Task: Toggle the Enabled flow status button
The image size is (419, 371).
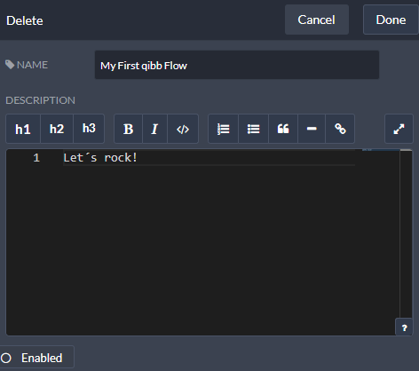Action: 36,358
